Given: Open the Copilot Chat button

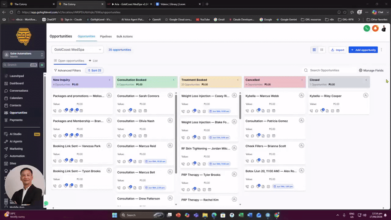Looking at the screenshot, I should 378,12.
